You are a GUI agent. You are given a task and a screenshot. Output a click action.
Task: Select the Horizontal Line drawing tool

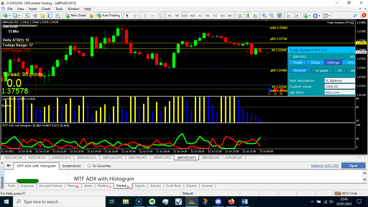pyautogui.click(x=152, y=16)
